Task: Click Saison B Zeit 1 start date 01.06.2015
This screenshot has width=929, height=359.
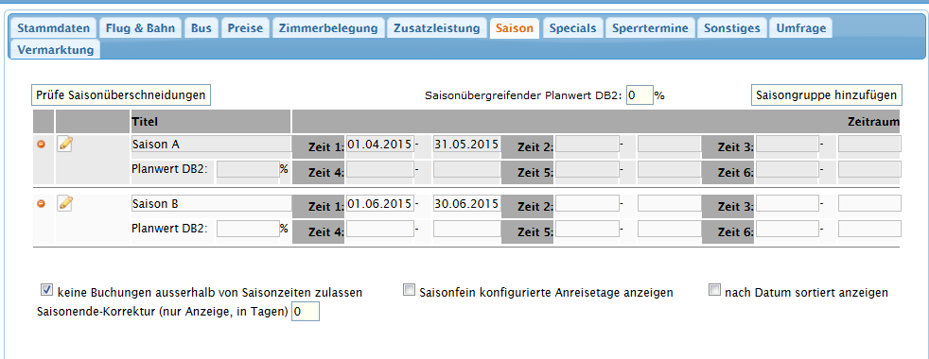Action: click(x=379, y=203)
